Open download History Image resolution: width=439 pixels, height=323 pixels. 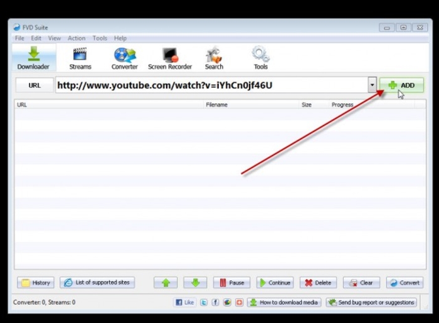coord(36,283)
